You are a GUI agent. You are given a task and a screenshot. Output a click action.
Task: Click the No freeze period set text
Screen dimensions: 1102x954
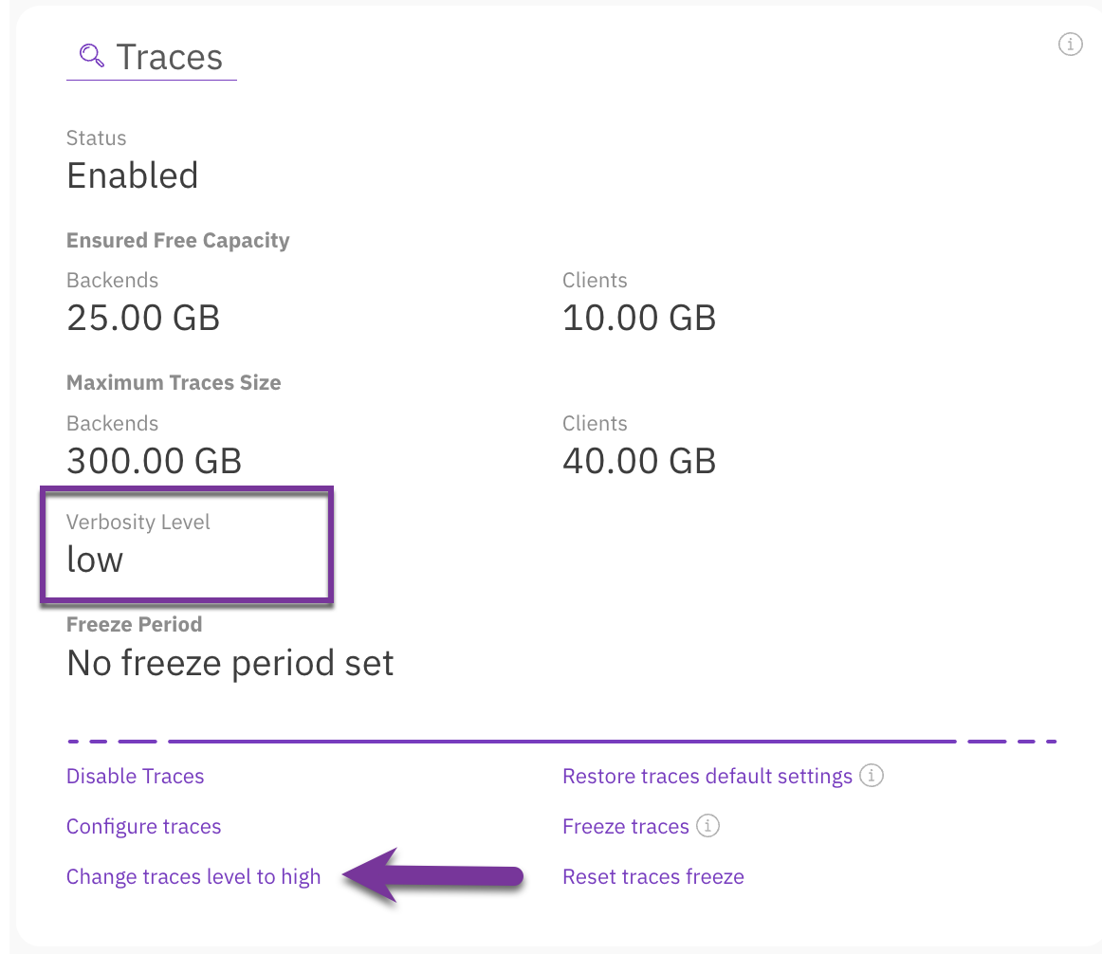[x=230, y=662]
